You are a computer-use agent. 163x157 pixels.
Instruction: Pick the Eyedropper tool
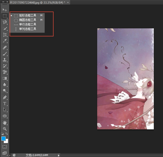click(x=5, y=41)
